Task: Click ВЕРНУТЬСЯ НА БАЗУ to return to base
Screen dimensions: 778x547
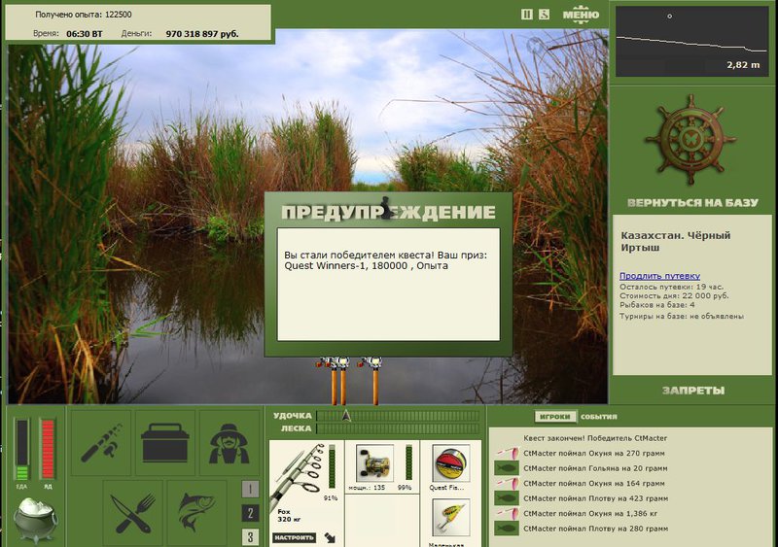Action: 692,202
